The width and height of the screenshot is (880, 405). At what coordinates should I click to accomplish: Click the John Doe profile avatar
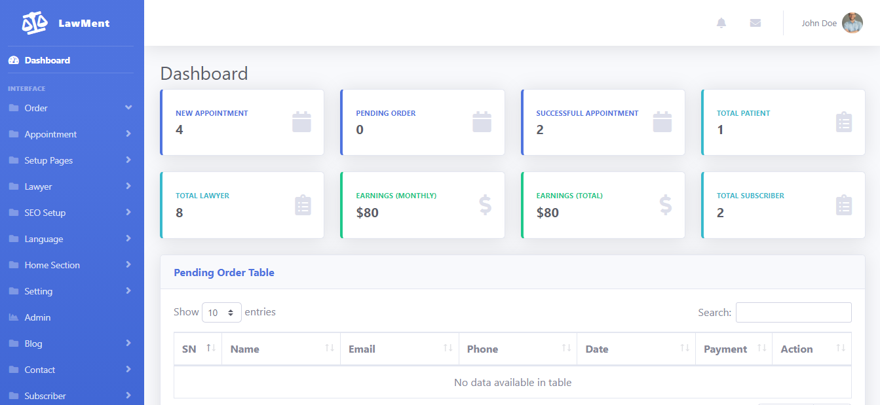coord(852,23)
